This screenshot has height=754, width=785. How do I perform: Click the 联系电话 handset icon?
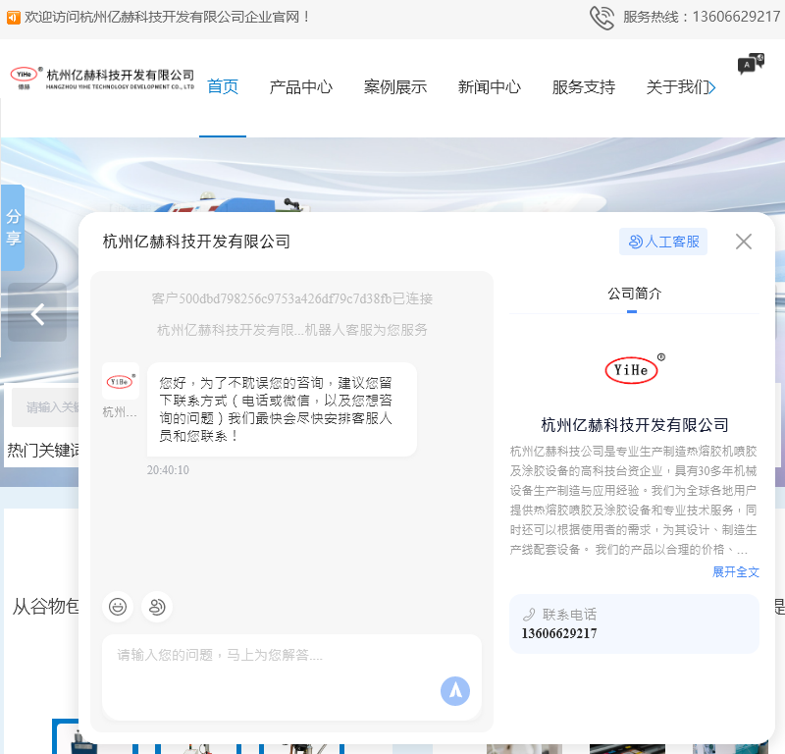click(x=529, y=615)
